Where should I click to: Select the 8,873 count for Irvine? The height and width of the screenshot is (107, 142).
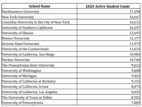click(136, 87)
